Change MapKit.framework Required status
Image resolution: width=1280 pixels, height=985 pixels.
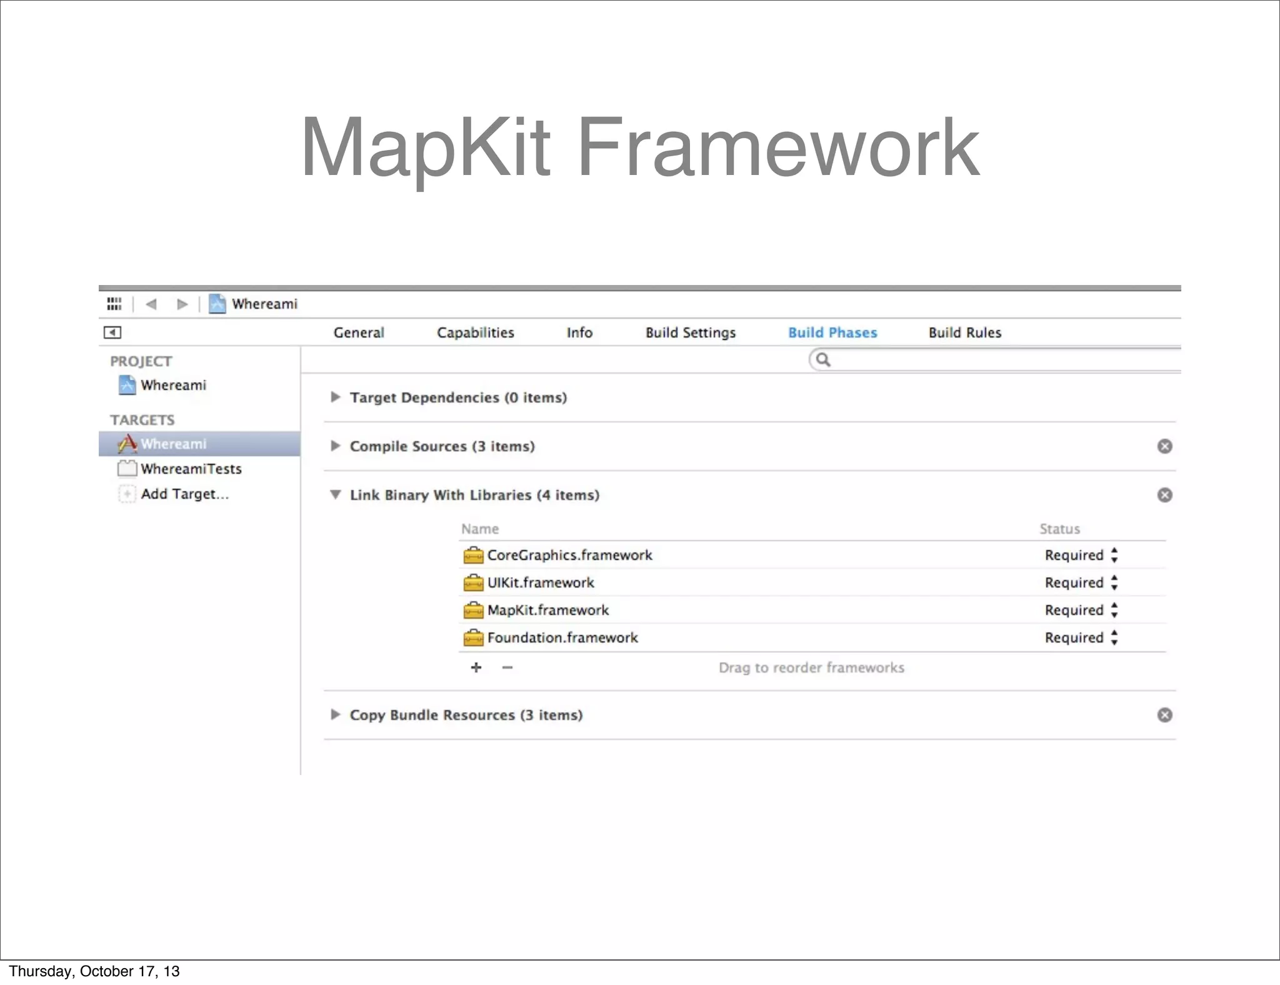click(x=1081, y=610)
